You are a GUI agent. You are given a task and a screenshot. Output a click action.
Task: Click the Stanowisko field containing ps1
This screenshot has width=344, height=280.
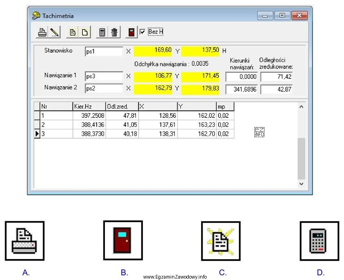point(104,51)
